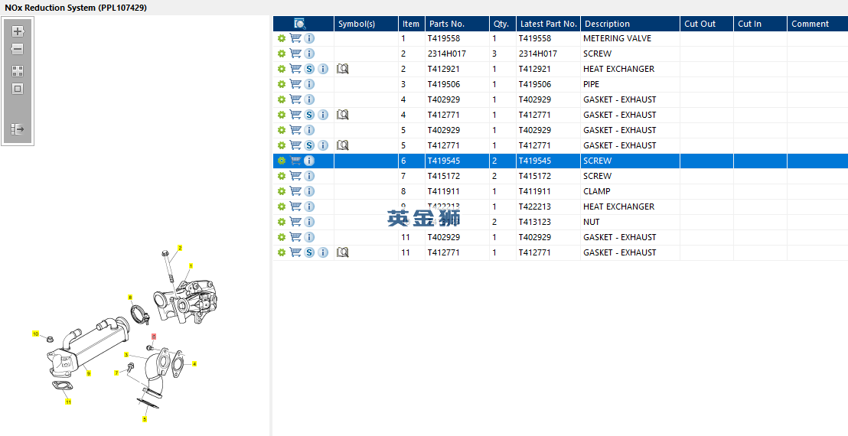The width and height of the screenshot is (848, 436).
Task: Add T419558 METERING VALVE to cart
Action: (x=295, y=38)
